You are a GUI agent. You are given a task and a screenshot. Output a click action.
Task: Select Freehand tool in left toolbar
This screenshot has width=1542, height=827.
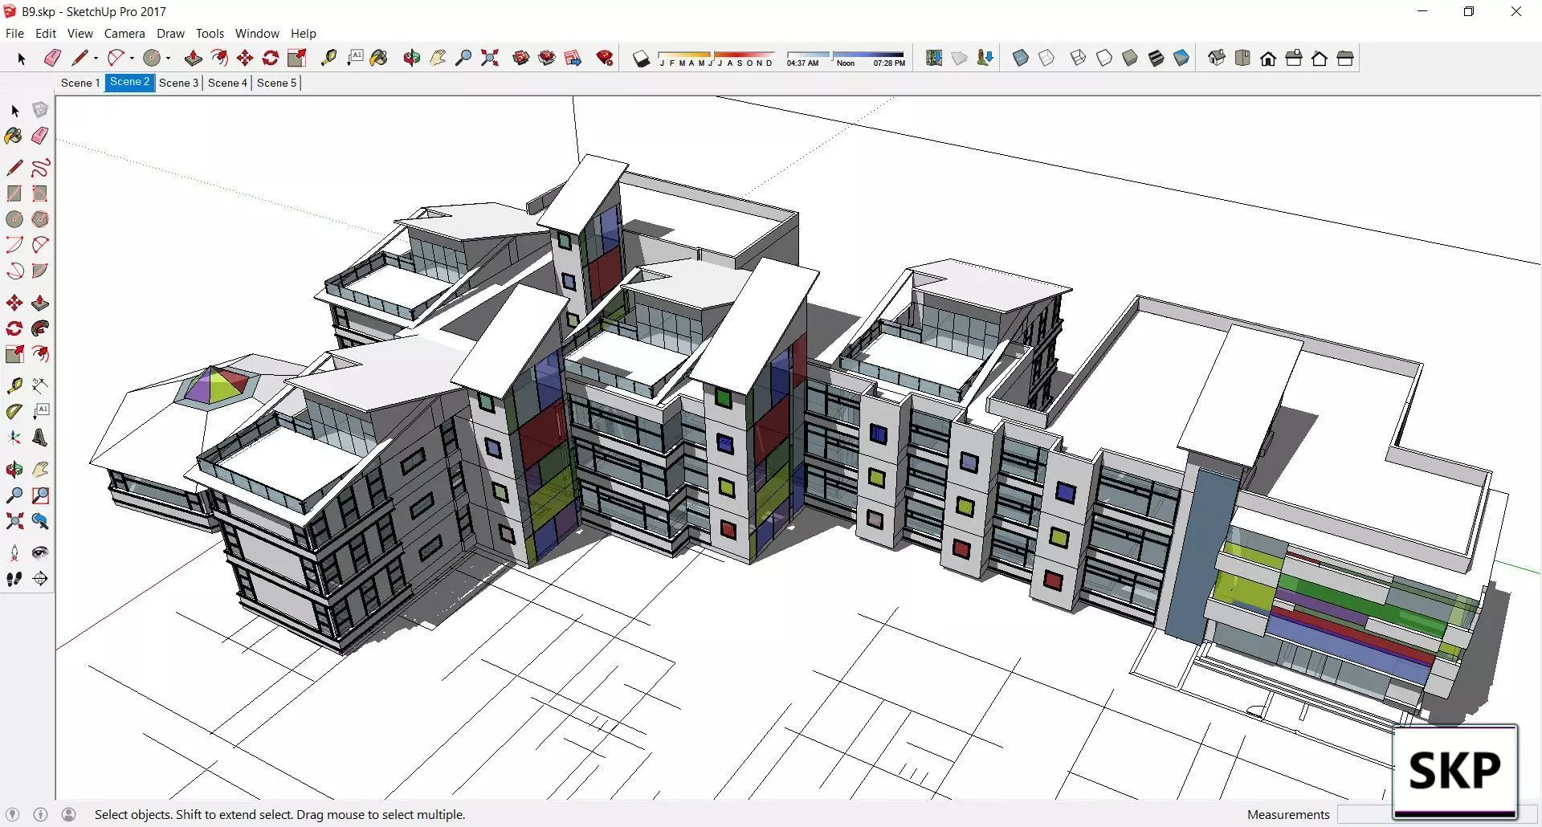click(x=40, y=167)
